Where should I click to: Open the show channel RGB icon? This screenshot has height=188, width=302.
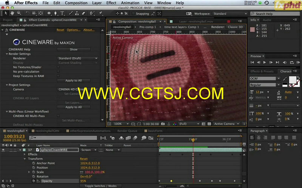coord(174,124)
